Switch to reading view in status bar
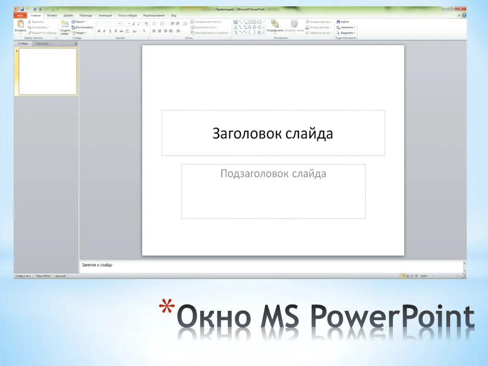The image size is (488, 366). point(412,276)
